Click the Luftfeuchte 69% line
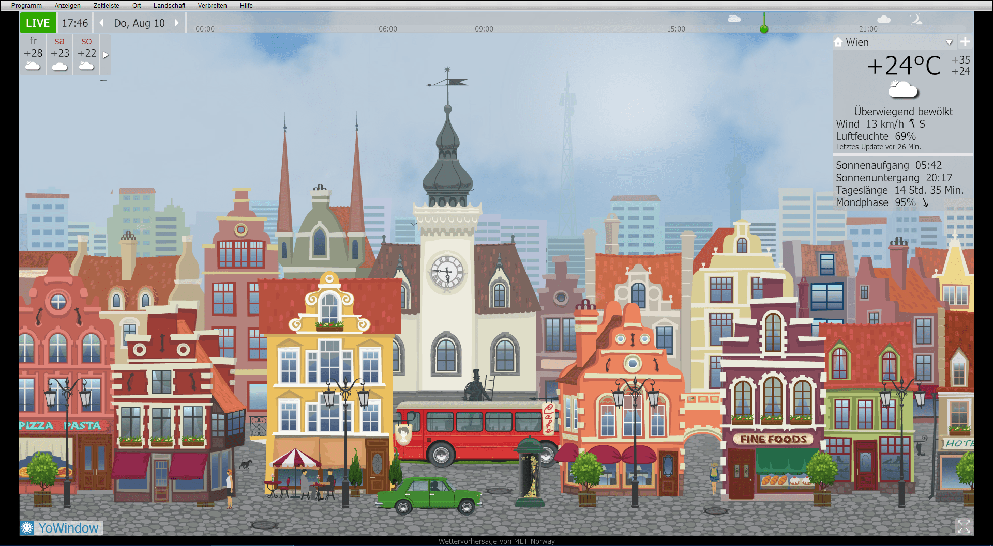Viewport: 993px width, 546px height. (x=876, y=136)
